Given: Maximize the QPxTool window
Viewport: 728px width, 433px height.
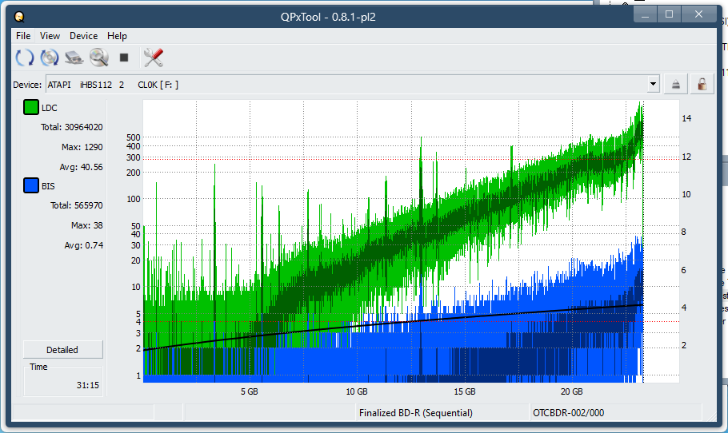Looking at the screenshot, I should coord(669,15).
